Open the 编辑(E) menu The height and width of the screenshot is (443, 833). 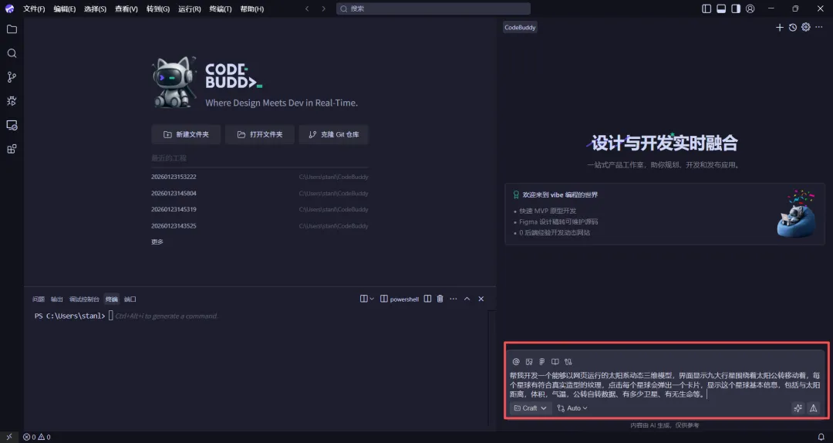pos(65,8)
